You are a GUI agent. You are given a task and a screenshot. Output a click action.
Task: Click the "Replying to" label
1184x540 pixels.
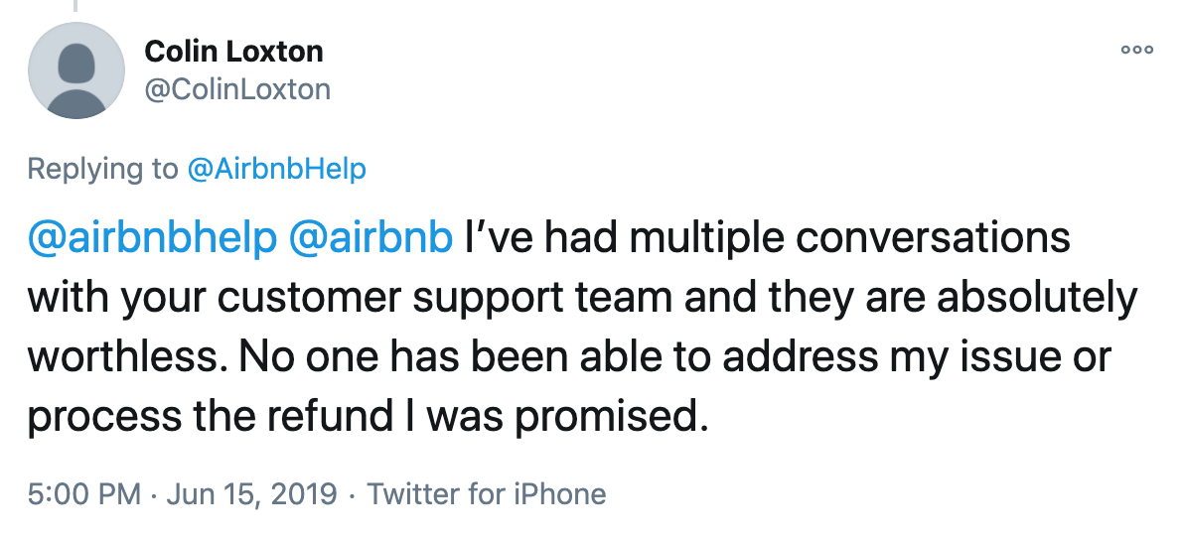[x=102, y=169]
